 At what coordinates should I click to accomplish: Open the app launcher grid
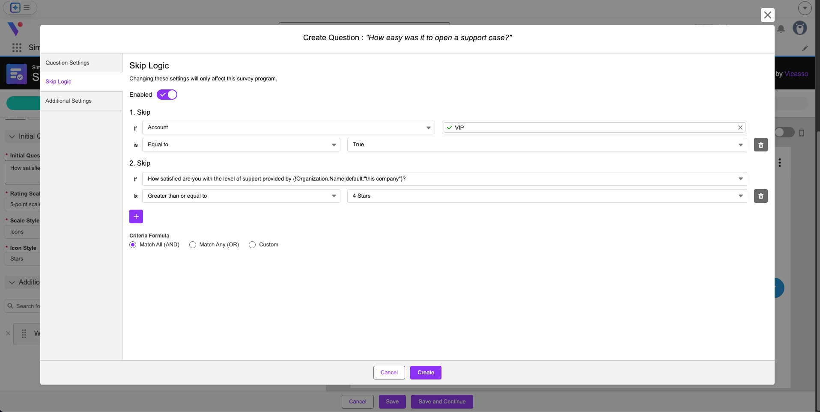click(17, 47)
